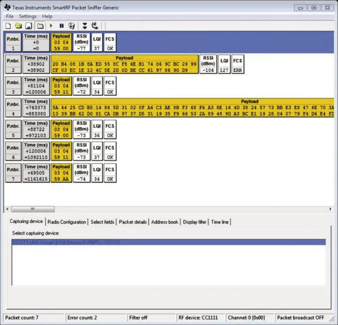
Task: Save the capture with the floppy disk icon
Action: pyautogui.click(x=29, y=26)
